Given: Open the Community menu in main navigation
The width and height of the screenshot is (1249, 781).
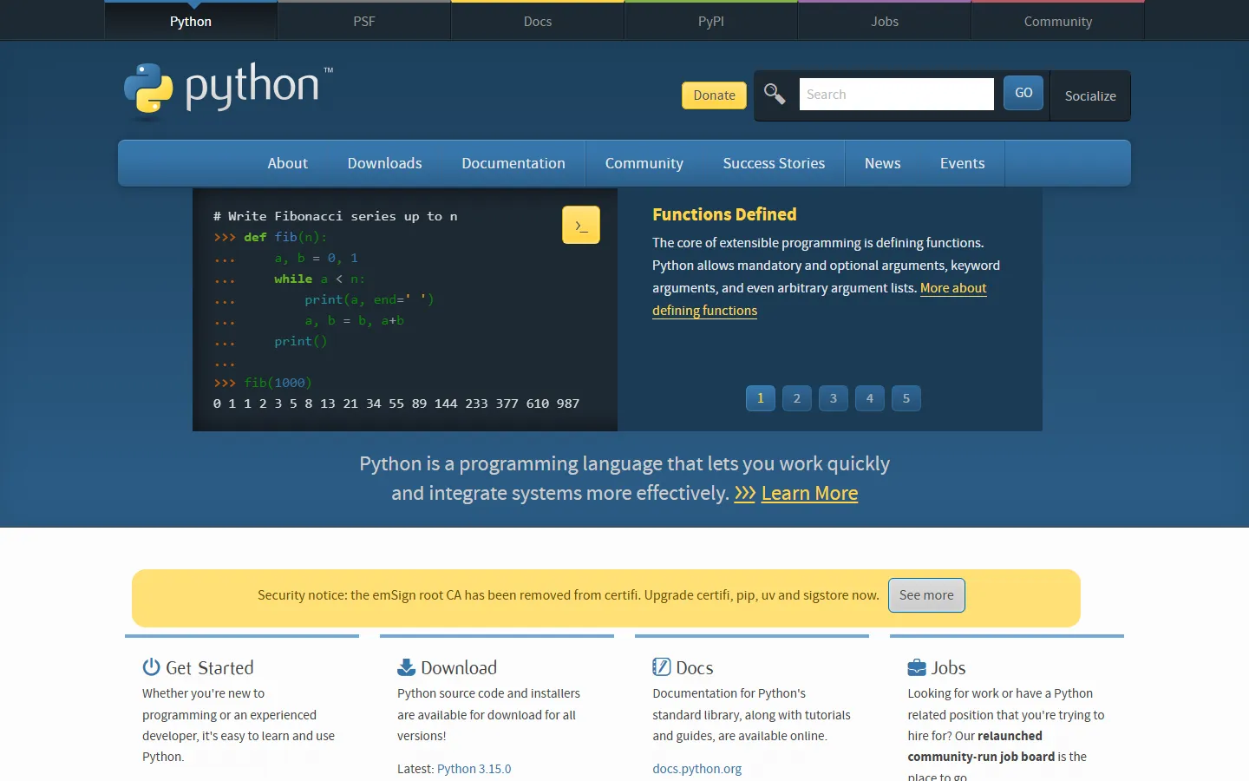Looking at the screenshot, I should click(644, 163).
